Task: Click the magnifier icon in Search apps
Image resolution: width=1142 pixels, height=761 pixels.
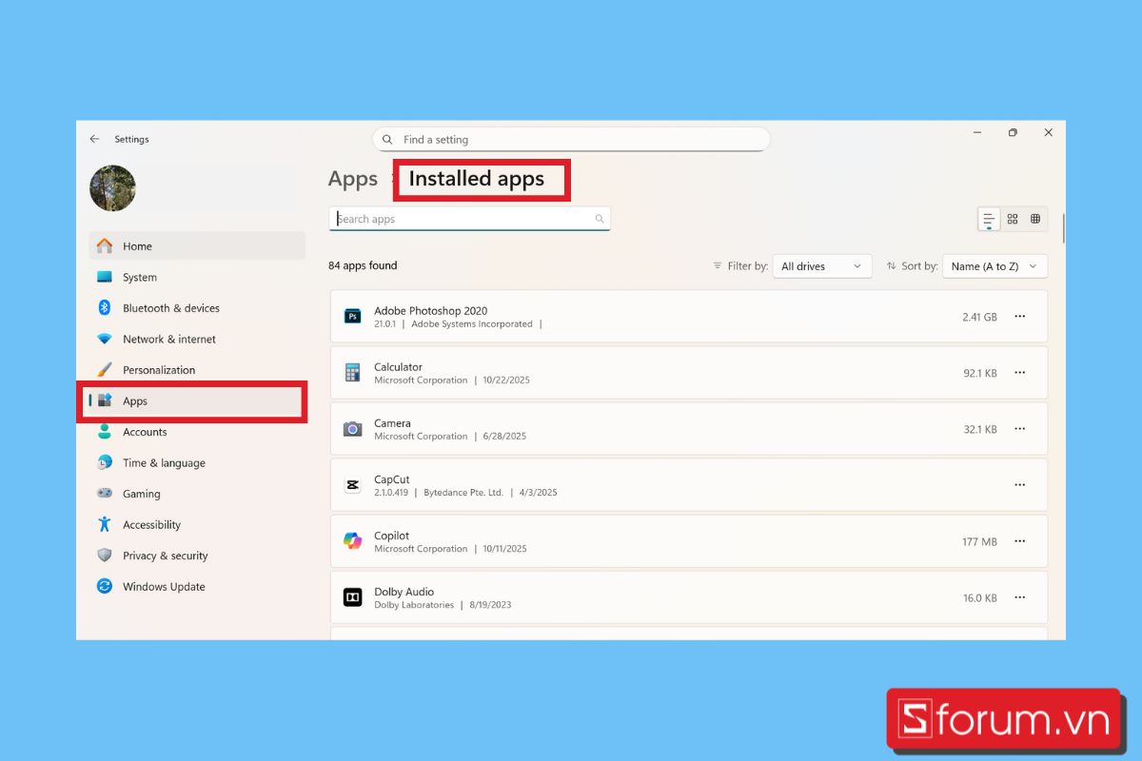Action: 600,219
